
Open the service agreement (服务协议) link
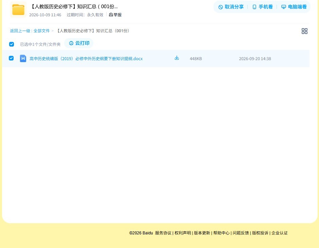point(163,233)
